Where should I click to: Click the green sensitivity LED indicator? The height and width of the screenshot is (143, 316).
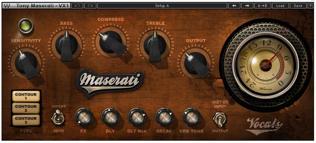click(x=25, y=26)
